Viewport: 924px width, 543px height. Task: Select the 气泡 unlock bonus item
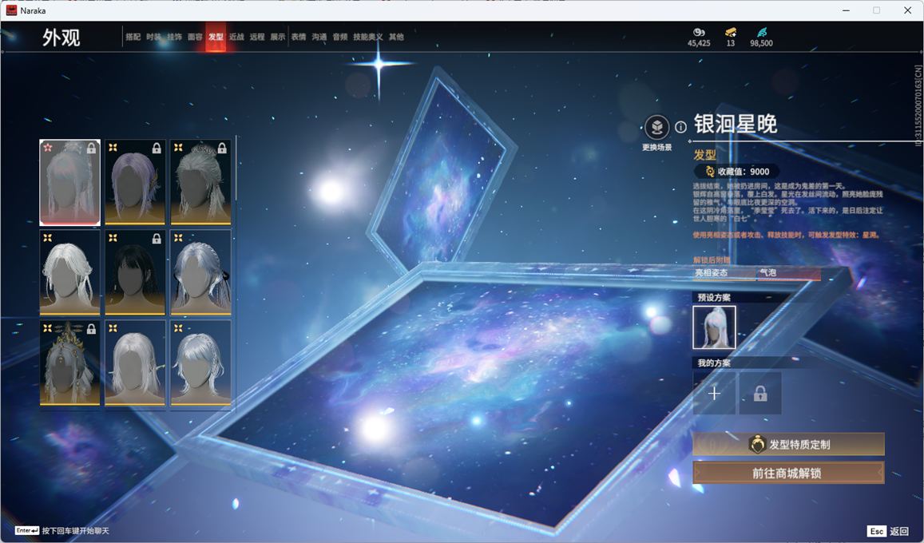(x=787, y=273)
